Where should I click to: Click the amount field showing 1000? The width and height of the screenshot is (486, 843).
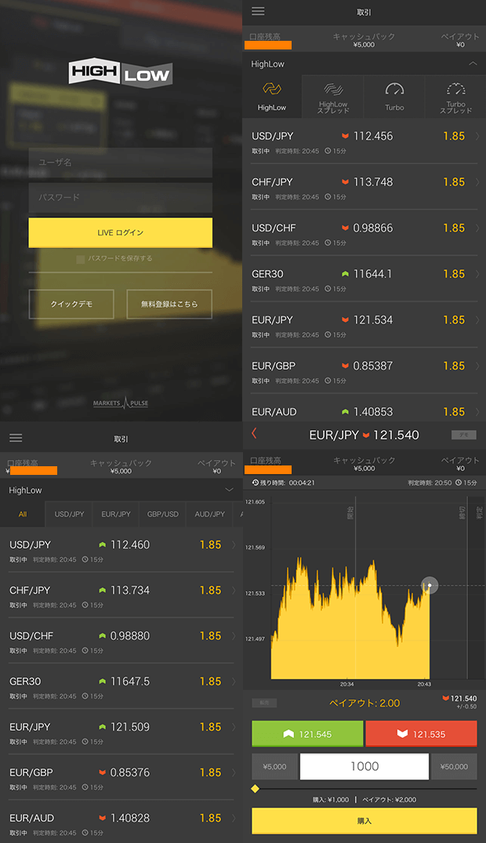pos(364,767)
